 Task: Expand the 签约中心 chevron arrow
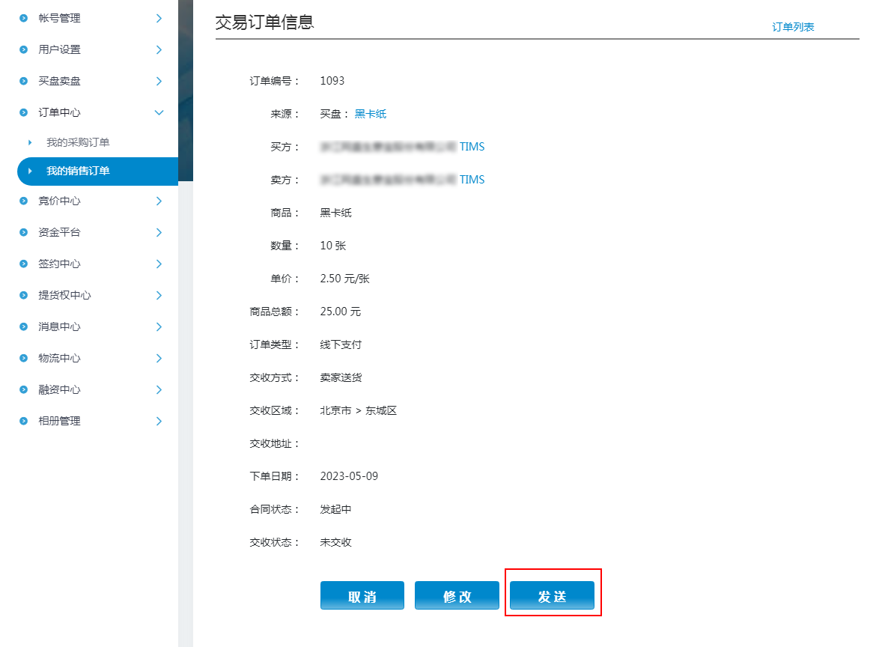(x=159, y=264)
